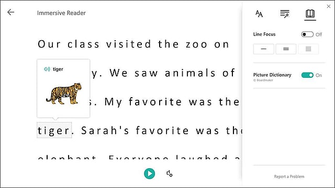This screenshot has width=335, height=188.
Task: Turn off the Picture Dictionary toggle
Action: pyautogui.click(x=307, y=75)
